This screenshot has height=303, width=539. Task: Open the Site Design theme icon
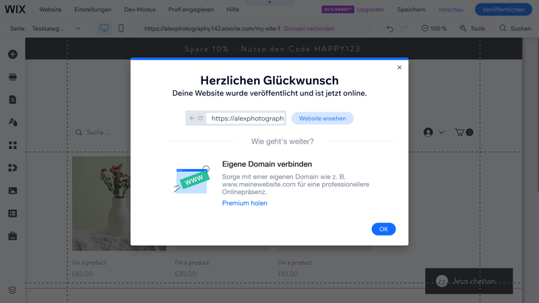(13, 123)
